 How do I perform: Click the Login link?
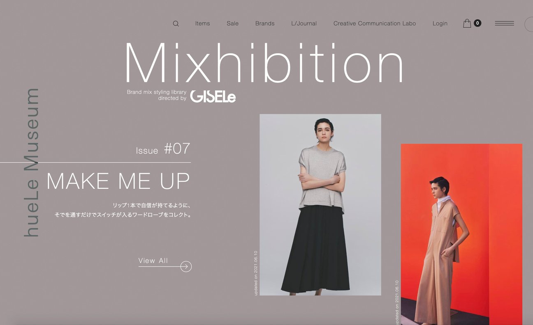[440, 23]
